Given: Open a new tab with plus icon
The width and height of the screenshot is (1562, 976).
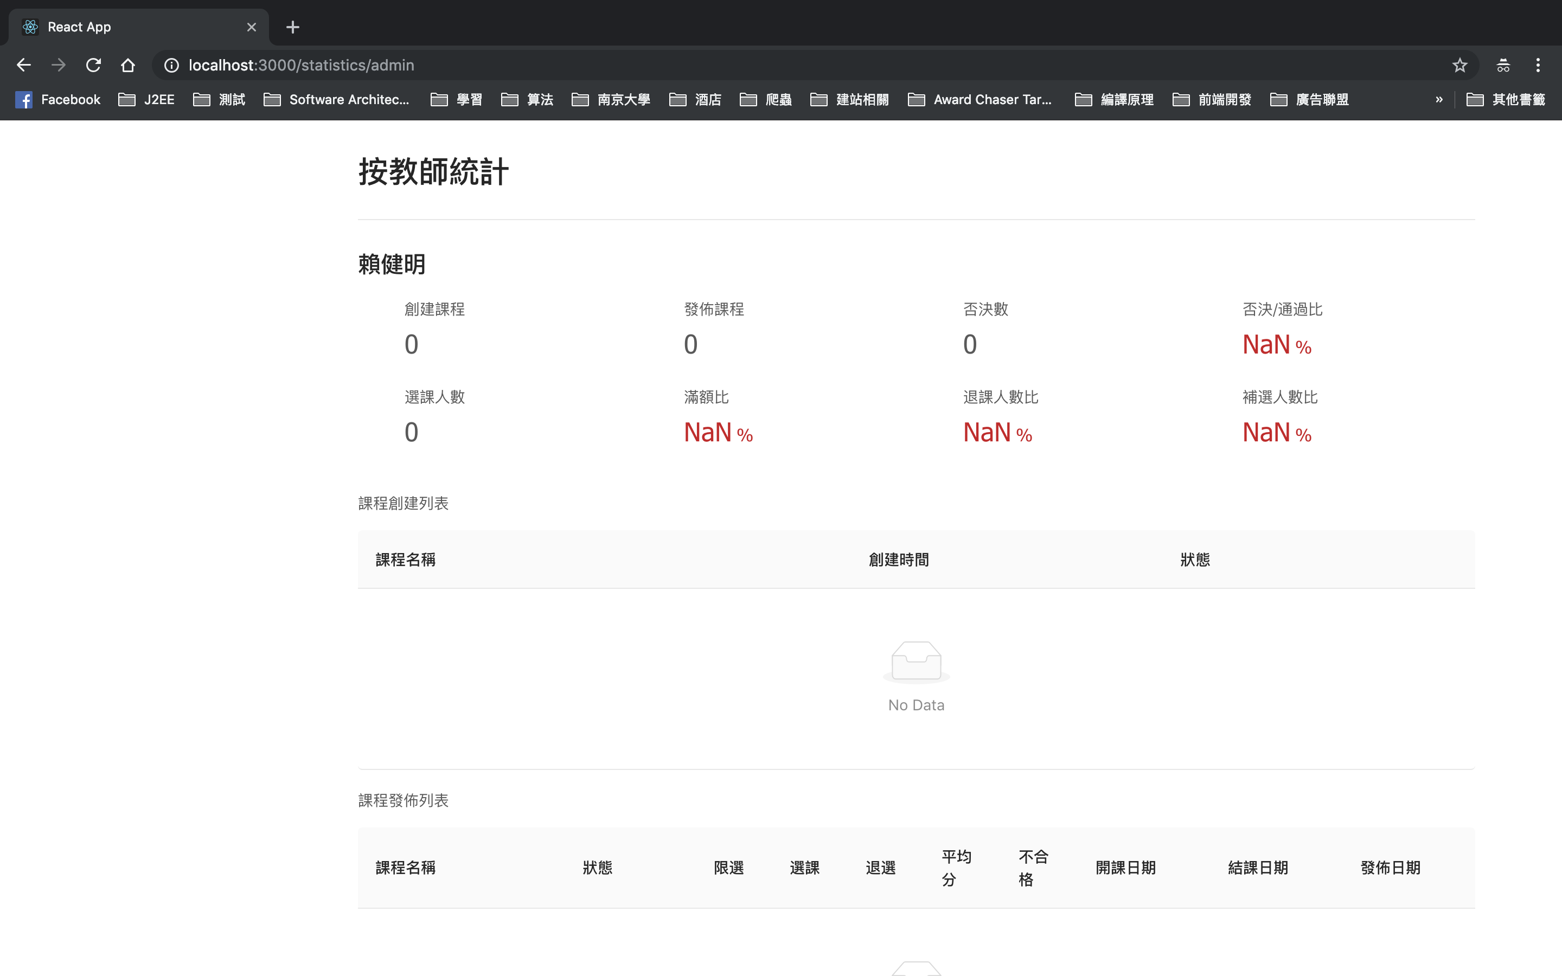Looking at the screenshot, I should 292,27.
